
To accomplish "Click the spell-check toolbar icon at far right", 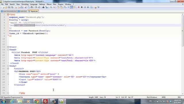I will [99, 7].
